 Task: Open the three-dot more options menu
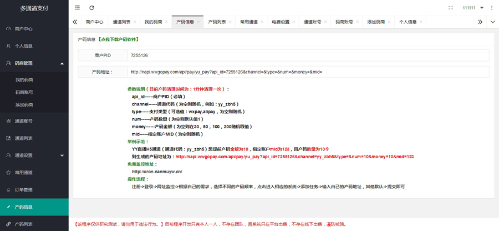click(x=491, y=8)
